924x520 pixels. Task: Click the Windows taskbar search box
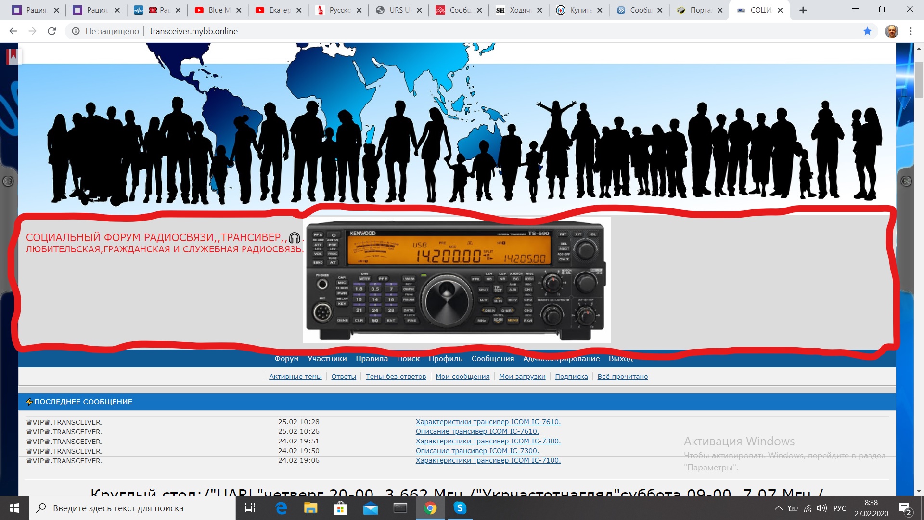[132, 508]
